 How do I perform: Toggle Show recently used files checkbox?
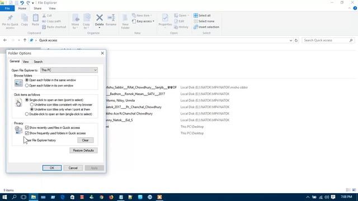coord(27,128)
